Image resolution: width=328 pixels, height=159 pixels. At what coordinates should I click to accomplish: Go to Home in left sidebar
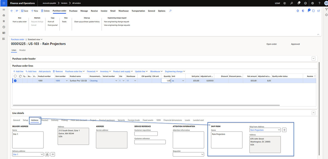click(x=4, y=15)
